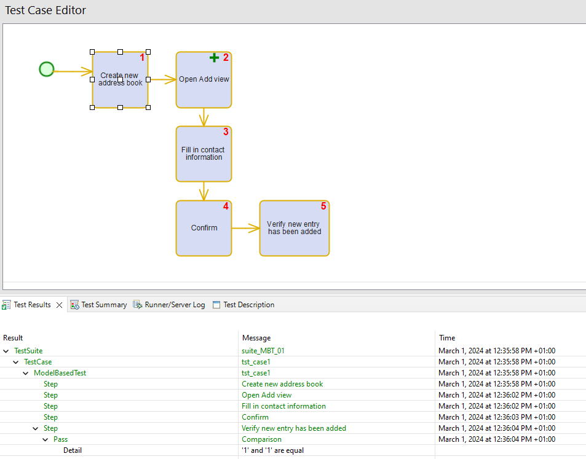The width and height of the screenshot is (586, 459).
Task: Select the Verify new entry has been added box
Action: click(x=294, y=228)
